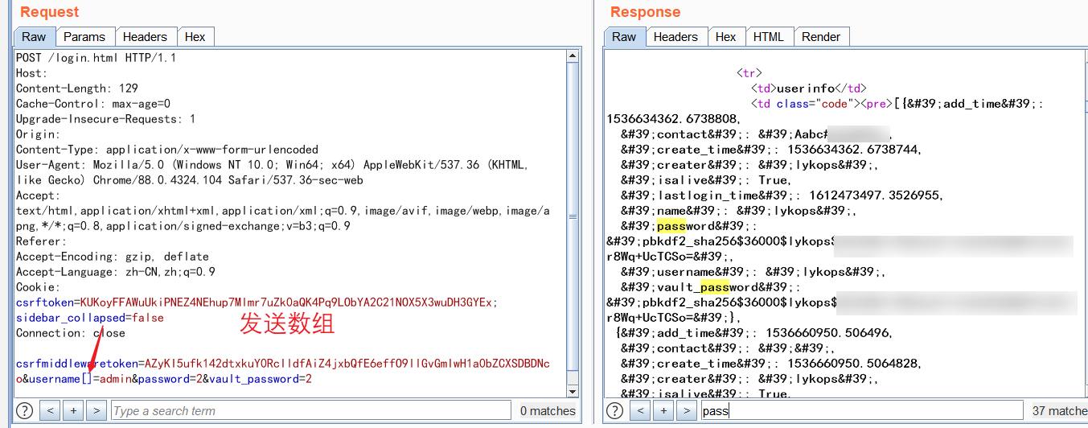This screenshot has width=1088, height=428.
Task: Click the Request vertical scrollbar track
Action: point(572,225)
